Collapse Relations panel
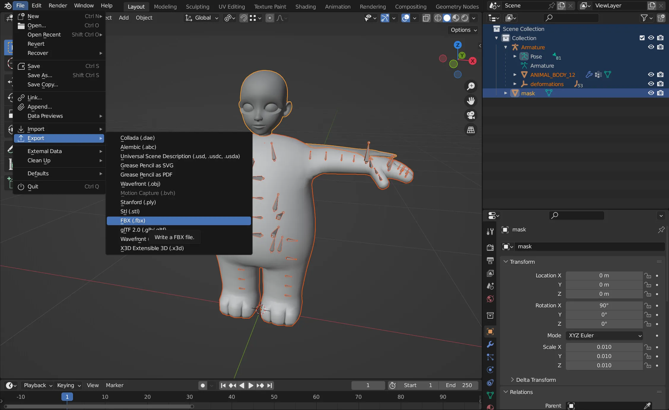This screenshot has width=669, height=410. point(506,392)
